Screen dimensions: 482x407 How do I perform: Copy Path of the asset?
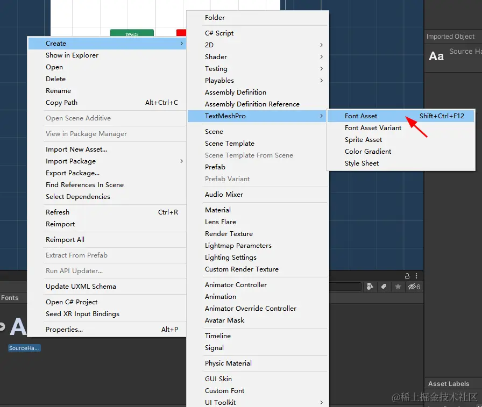(107, 103)
